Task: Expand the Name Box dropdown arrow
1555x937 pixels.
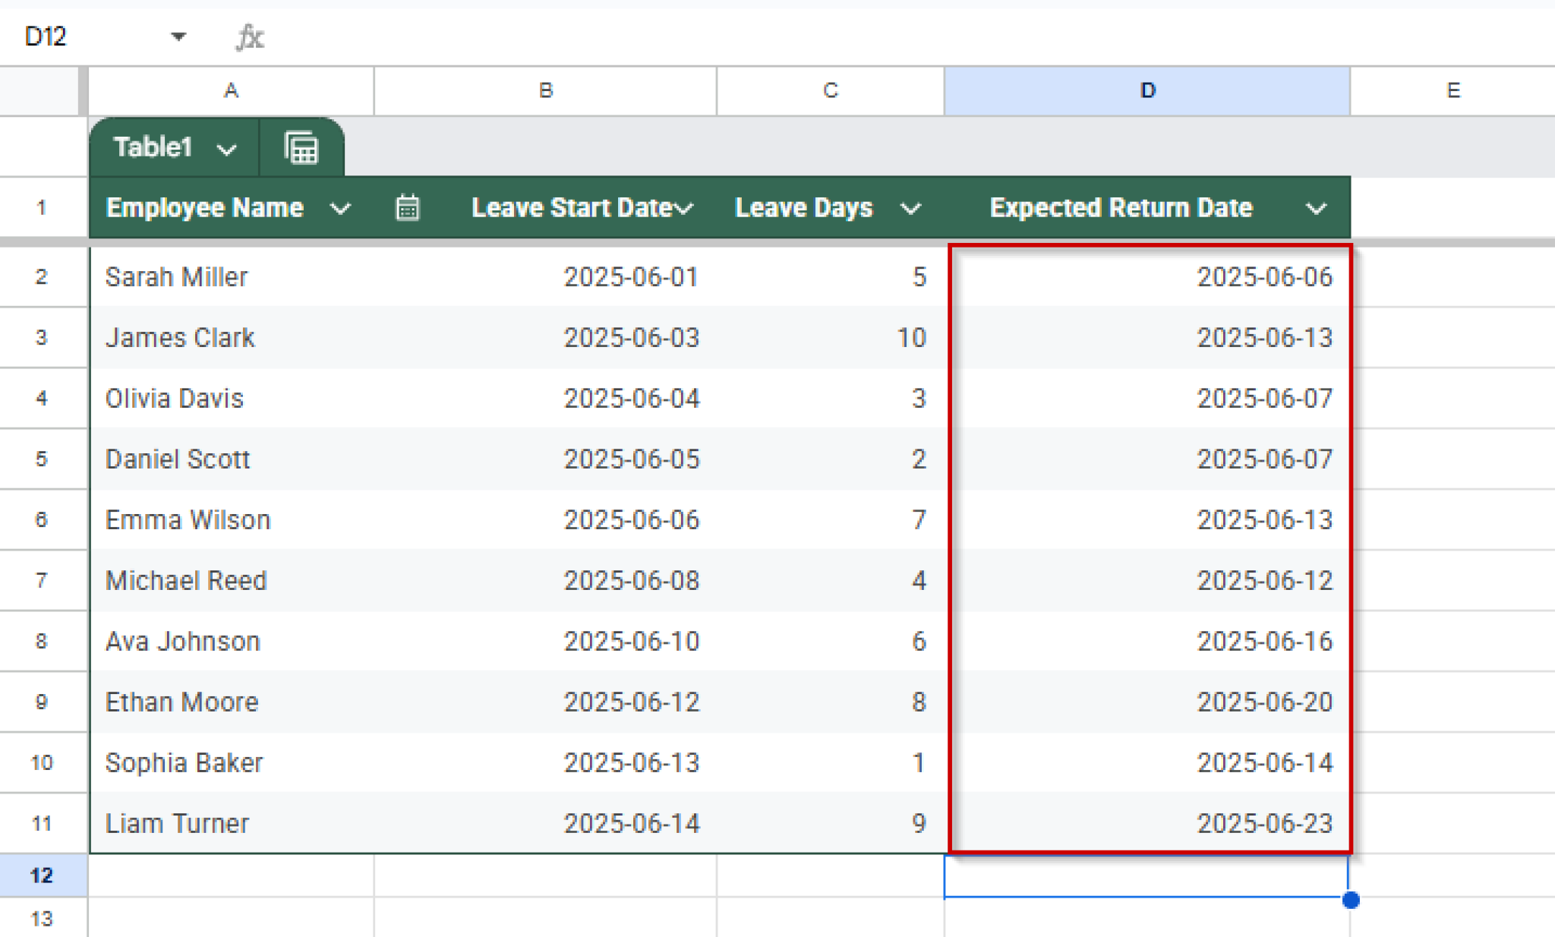Action: tap(178, 36)
